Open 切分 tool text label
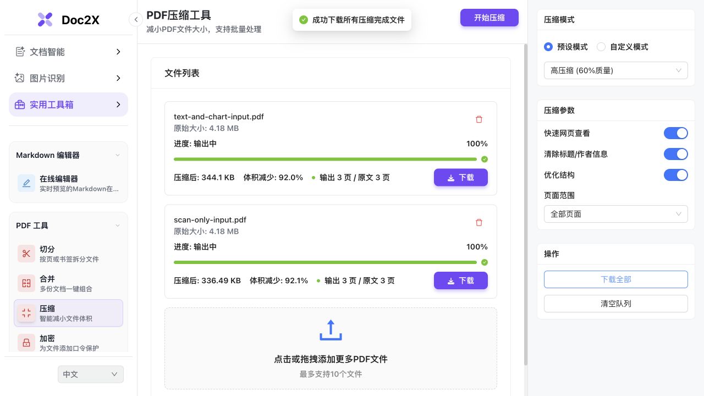This screenshot has height=396, width=704. click(47, 249)
